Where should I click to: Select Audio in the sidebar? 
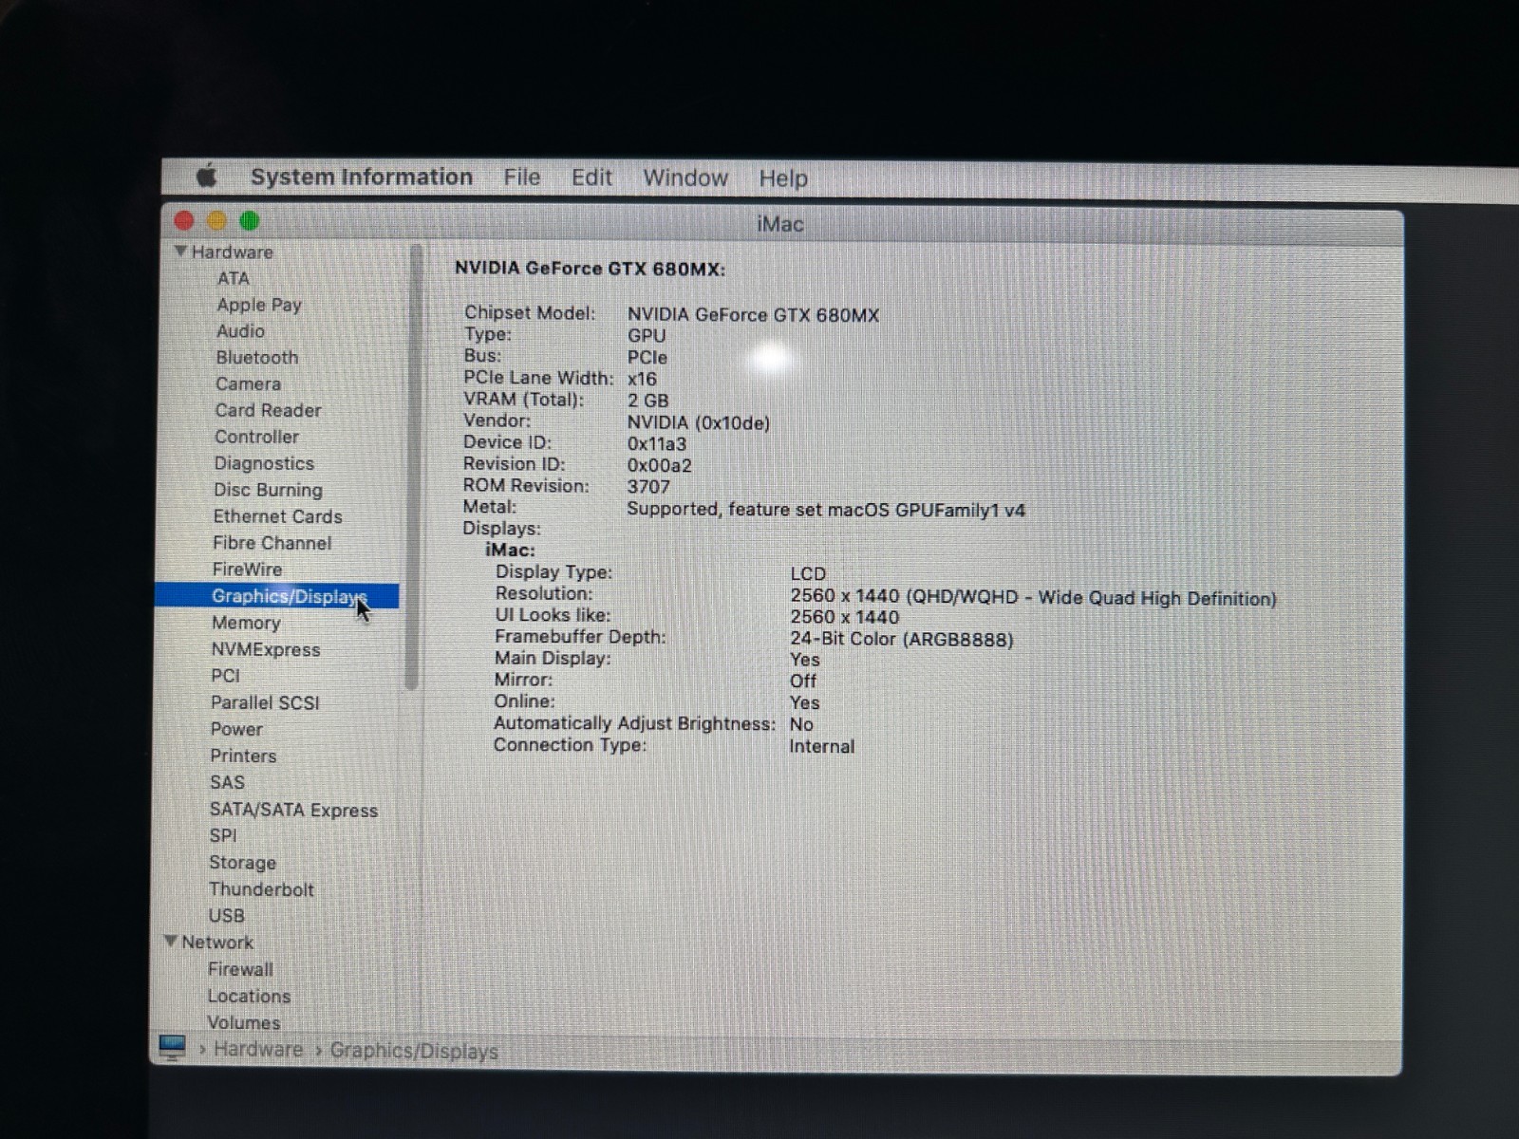[240, 331]
